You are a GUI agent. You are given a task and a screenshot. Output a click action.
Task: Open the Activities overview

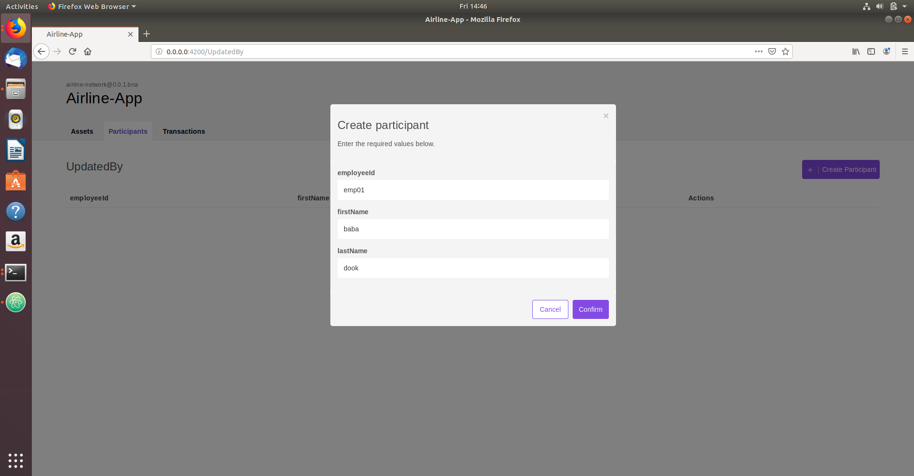[x=22, y=6]
